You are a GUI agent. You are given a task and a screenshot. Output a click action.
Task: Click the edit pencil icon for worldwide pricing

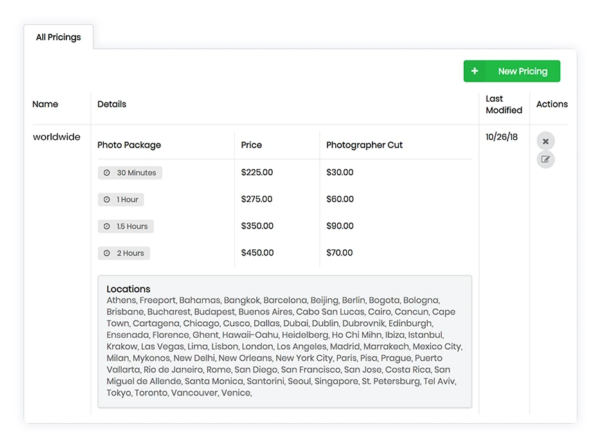tap(546, 160)
